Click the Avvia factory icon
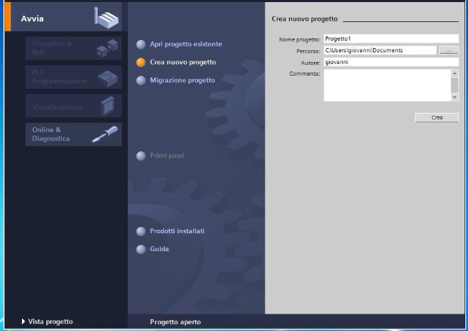Viewport: 468px width, 331px height. tap(107, 18)
